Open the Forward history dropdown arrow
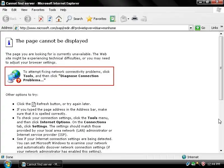The image size is (224, 168). (x=34, y=19)
